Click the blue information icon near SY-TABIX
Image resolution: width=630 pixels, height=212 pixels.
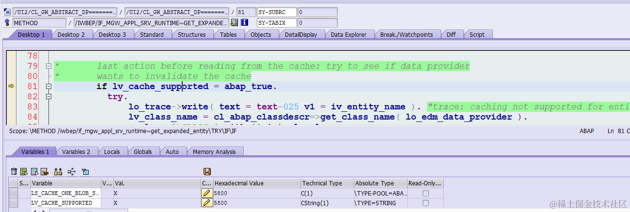[245, 22]
